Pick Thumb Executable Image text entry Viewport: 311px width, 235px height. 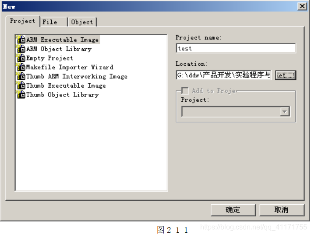[66, 85]
